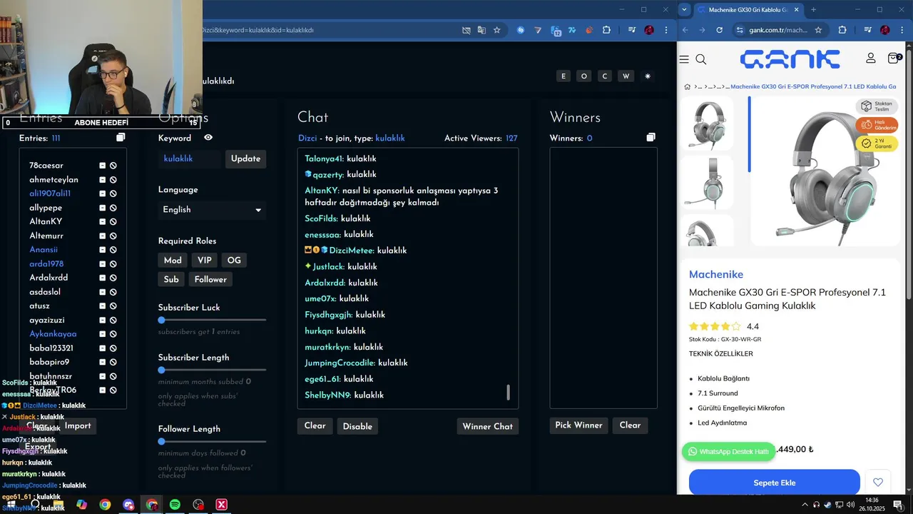Open the Copilot app in the taskbar
Screen dimensions: 913x514
point(81,505)
